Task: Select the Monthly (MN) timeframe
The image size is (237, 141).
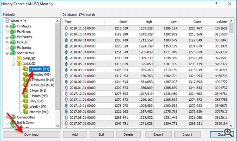Action: [39, 112]
